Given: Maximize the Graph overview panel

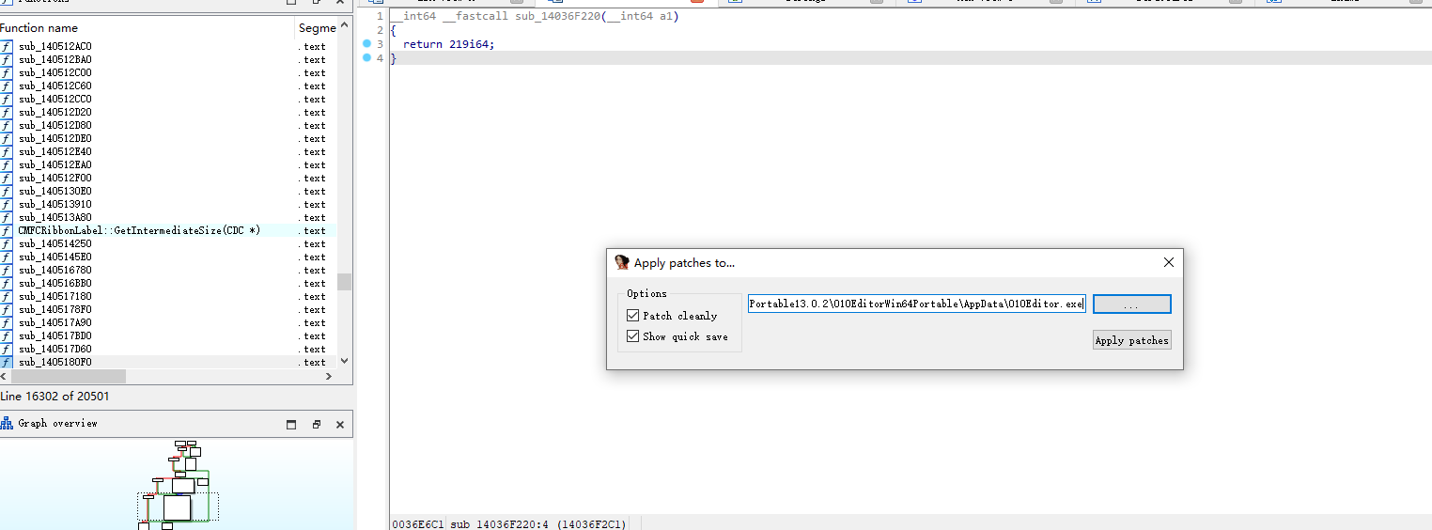Looking at the screenshot, I should [291, 425].
